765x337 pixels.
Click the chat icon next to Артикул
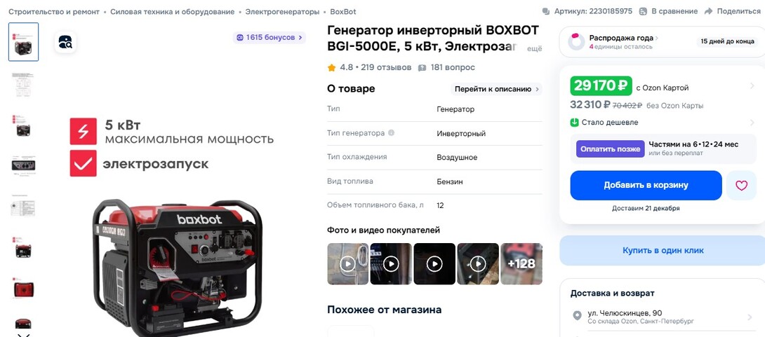point(546,11)
